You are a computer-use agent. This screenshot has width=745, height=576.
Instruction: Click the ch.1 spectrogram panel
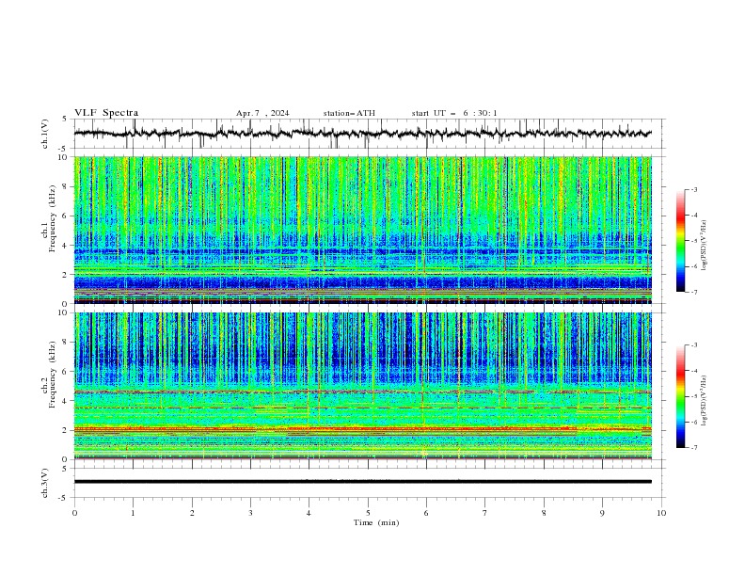[x=362, y=230]
